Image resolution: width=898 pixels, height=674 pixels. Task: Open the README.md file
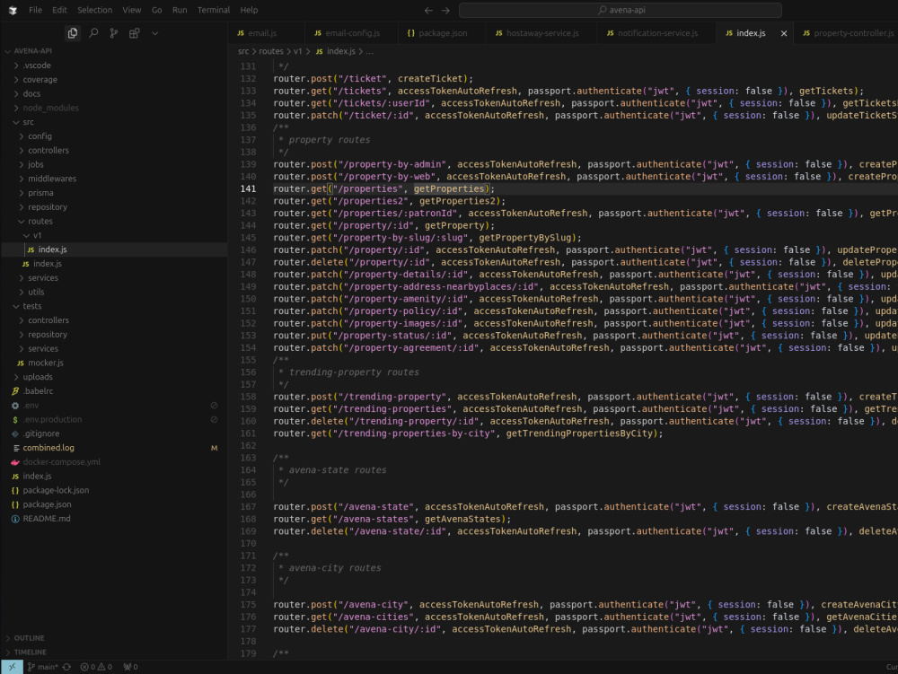pyautogui.click(x=115, y=519)
